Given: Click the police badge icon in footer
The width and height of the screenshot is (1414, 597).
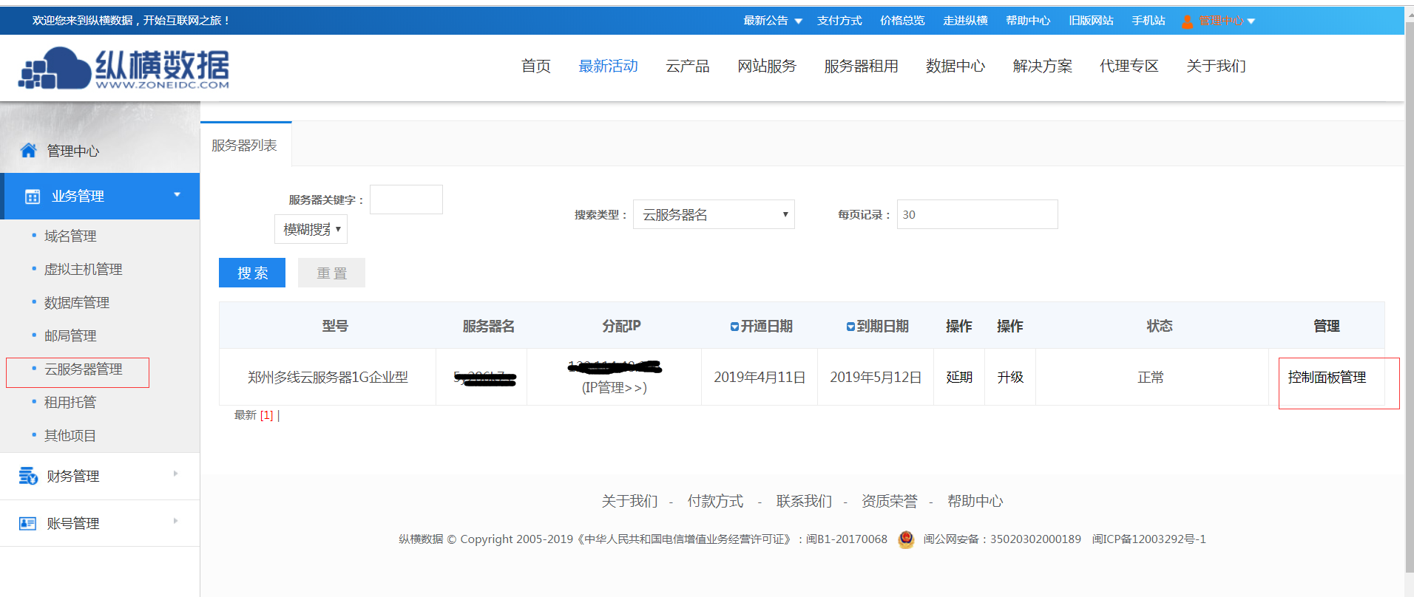Looking at the screenshot, I should 906,539.
